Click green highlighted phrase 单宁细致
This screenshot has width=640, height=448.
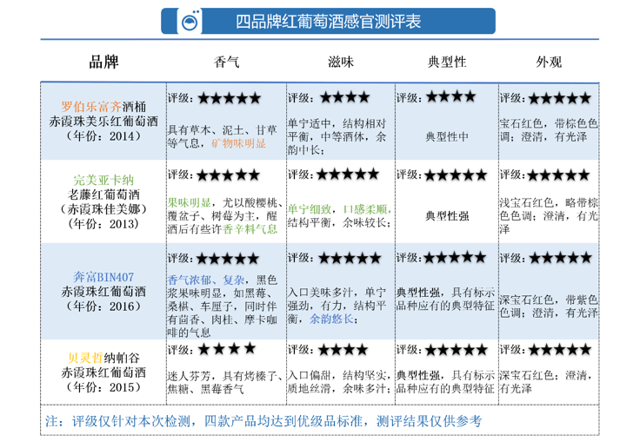(310, 209)
